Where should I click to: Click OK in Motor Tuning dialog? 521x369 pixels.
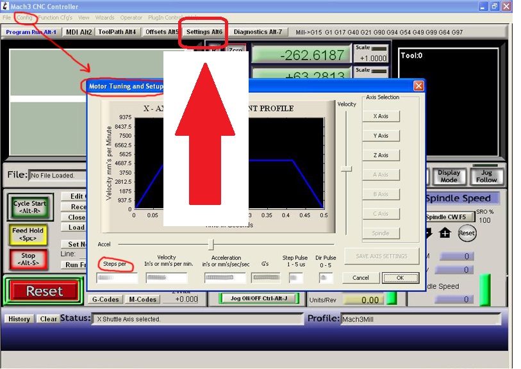(401, 278)
